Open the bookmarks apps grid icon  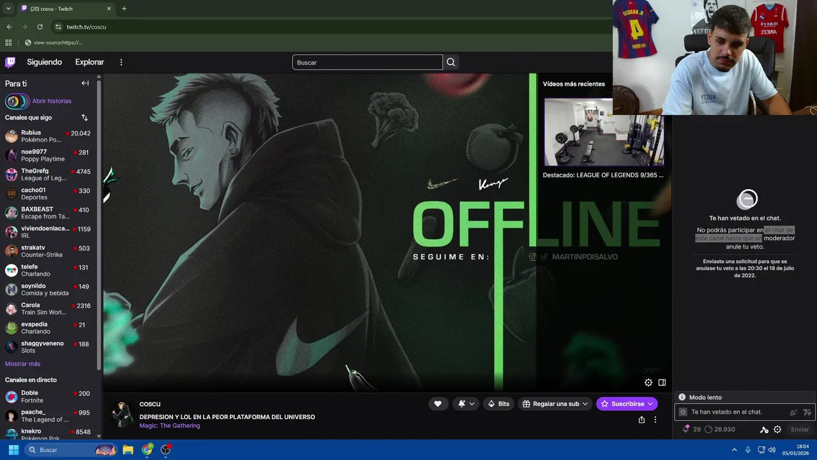[x=8, y=43]
